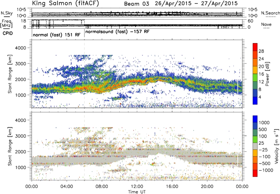Click the -1000 tick on Velocity colorbar

266,170
